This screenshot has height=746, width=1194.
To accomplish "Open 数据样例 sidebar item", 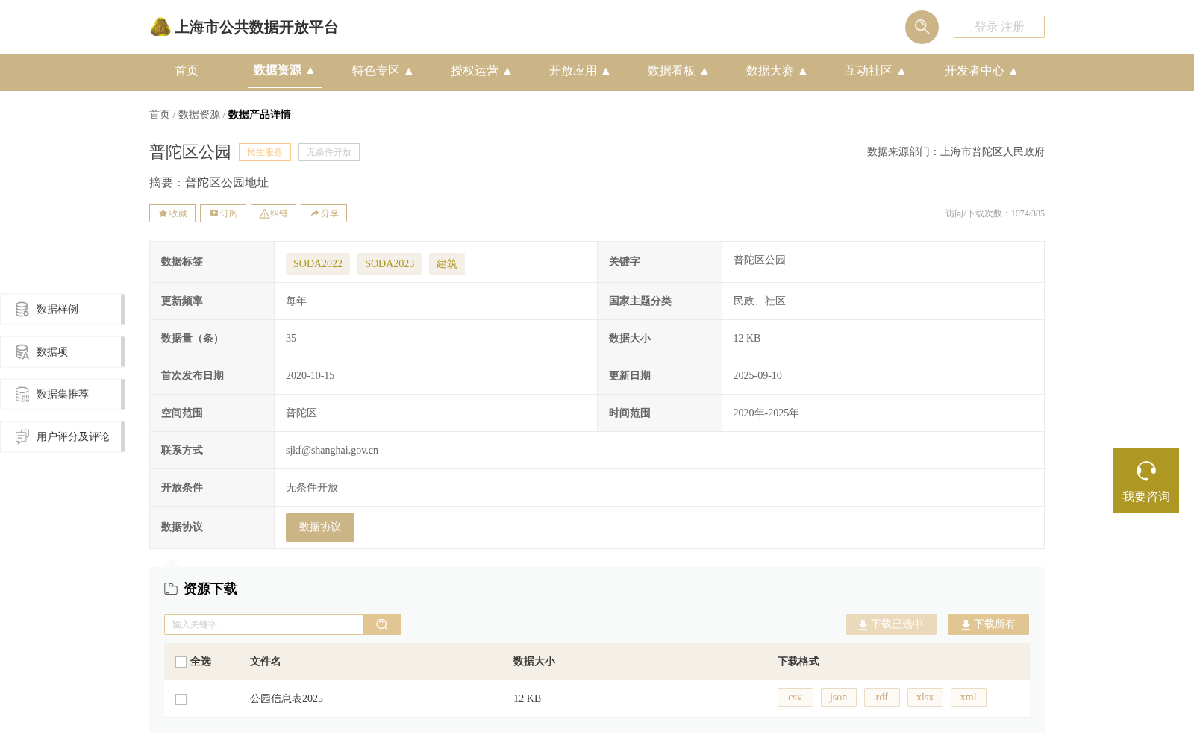I will click(x=62, y=309).
